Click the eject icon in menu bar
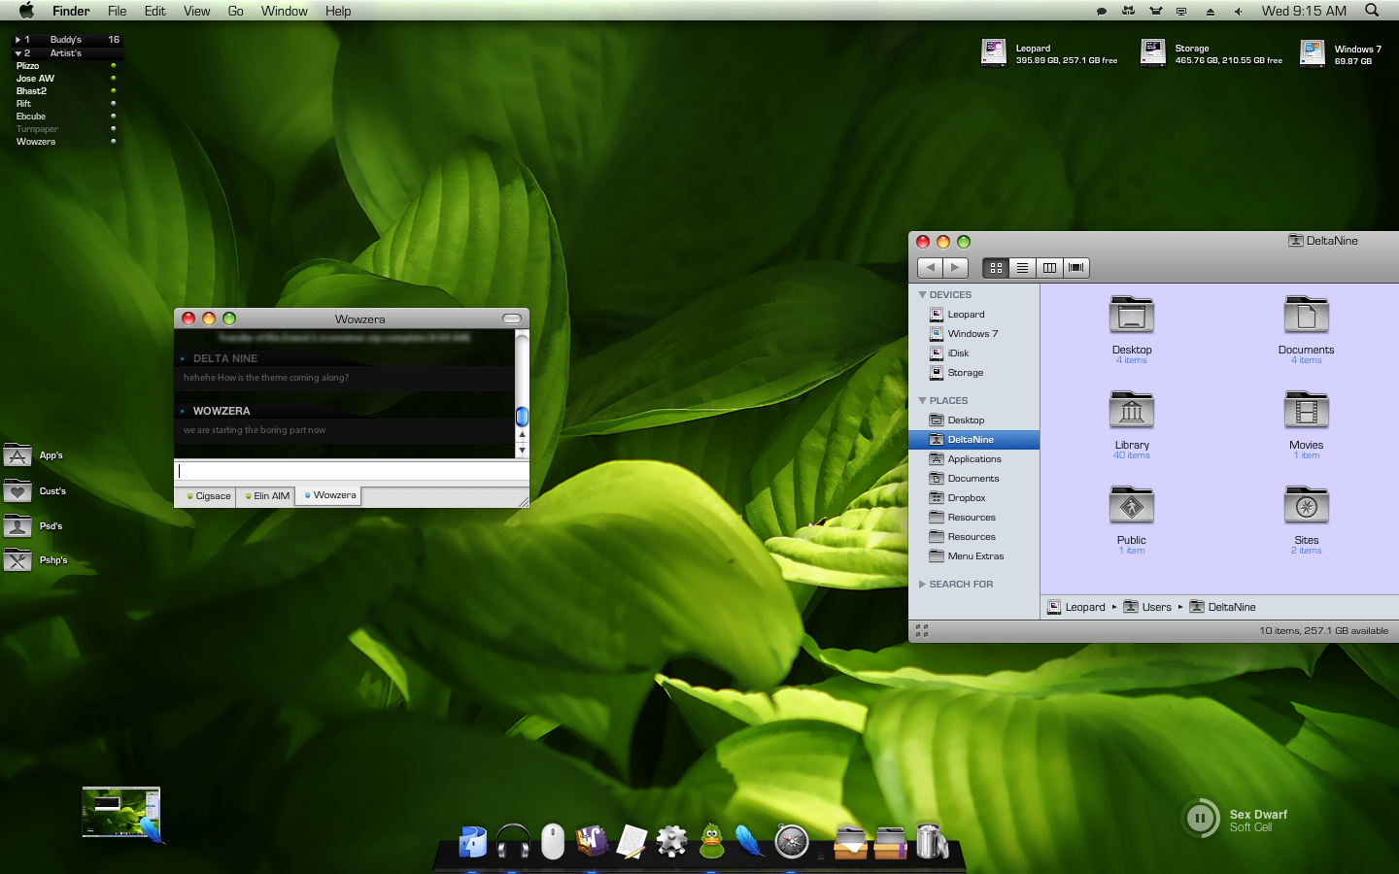This screenshot has width=1399, height=874. point(1211,12)
